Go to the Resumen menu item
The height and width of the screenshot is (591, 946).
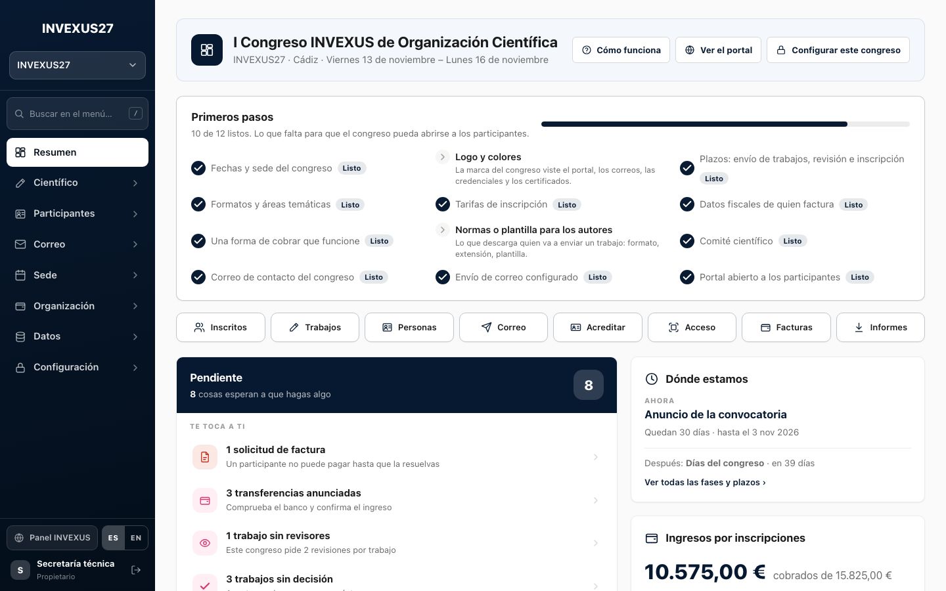pos(78,152)
